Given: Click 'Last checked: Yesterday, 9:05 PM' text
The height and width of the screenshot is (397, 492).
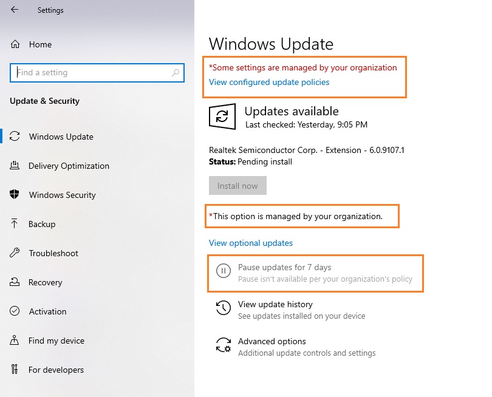Looking at the screenshot, I should click(306, 125).
